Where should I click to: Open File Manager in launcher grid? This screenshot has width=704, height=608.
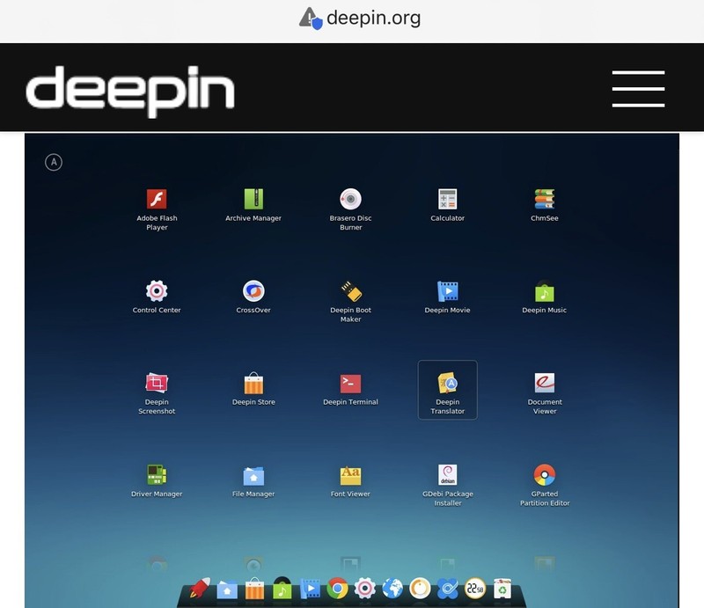(253, 480)
